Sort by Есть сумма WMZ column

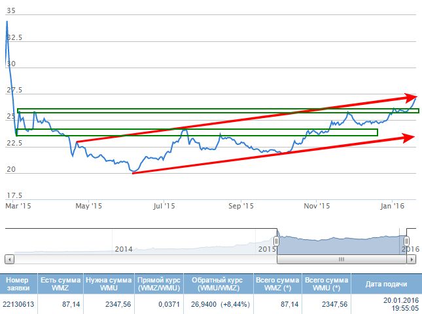tap(60, 285)
